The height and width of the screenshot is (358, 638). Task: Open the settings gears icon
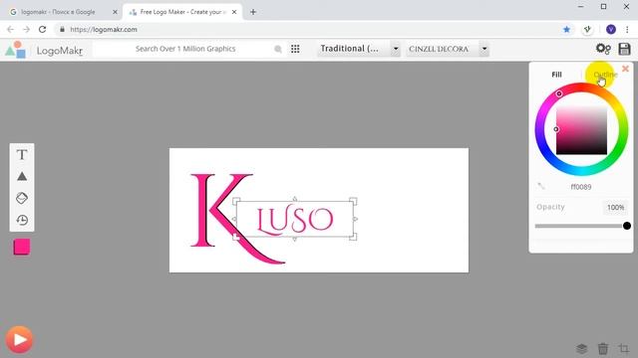tap(603, 49)
